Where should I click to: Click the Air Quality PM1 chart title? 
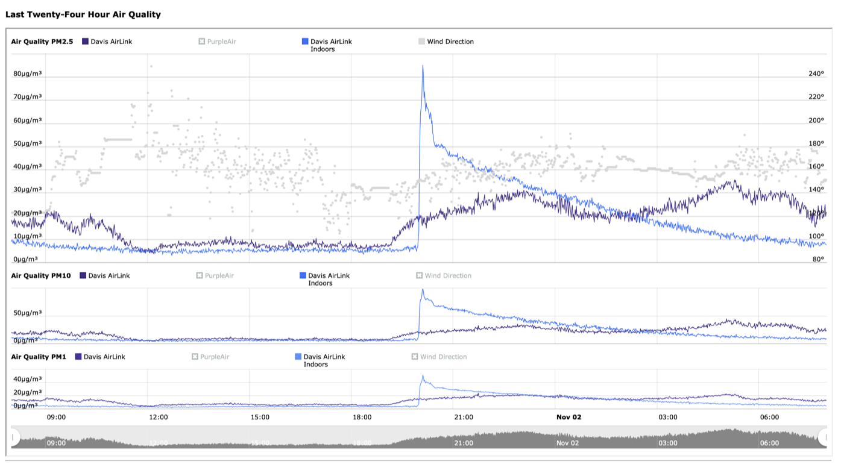pyautogui.click(x=39, y=357)
